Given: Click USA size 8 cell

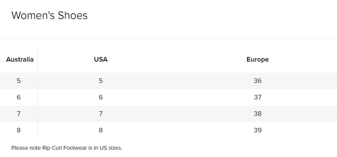Looking at the screenshot, I should [101, 130].
